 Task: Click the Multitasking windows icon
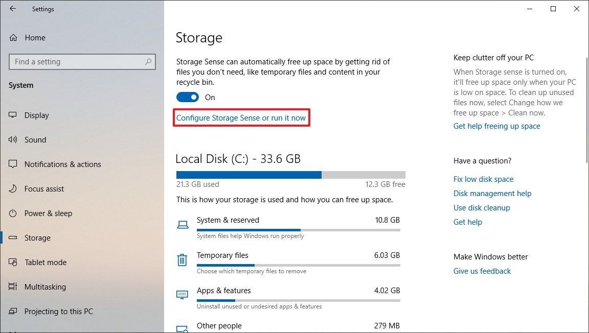click(12, 287)
